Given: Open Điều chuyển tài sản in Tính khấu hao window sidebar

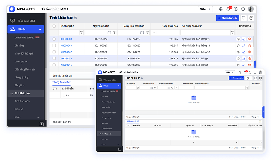Looking at the screenshot, I should point(25,69).
